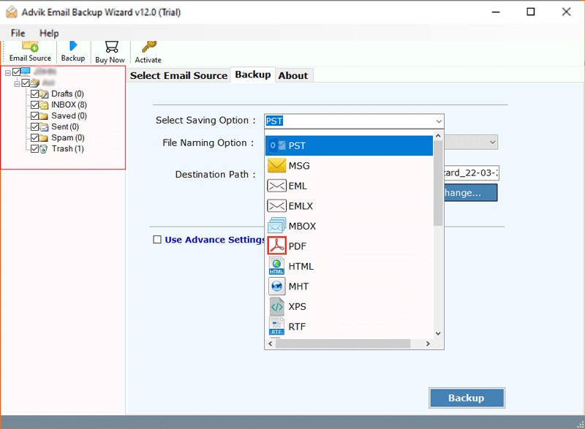
Task: Choose HTML saving format
Action: point(349,266)
